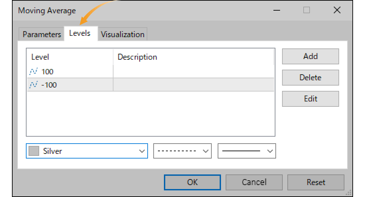This screenshot has height=197, width=365.
Task: Delete the selected level
Action: (x=310, y=78)
